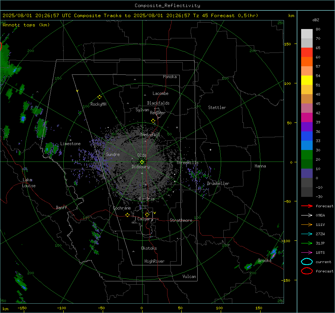Click the dBZ scale heading
The height and width of the screenshot is (313, 335).
tap(316, 20)
